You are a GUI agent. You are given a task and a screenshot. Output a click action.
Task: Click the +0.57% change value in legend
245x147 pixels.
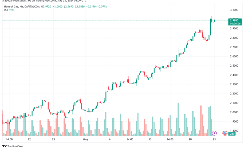[101, 7]
